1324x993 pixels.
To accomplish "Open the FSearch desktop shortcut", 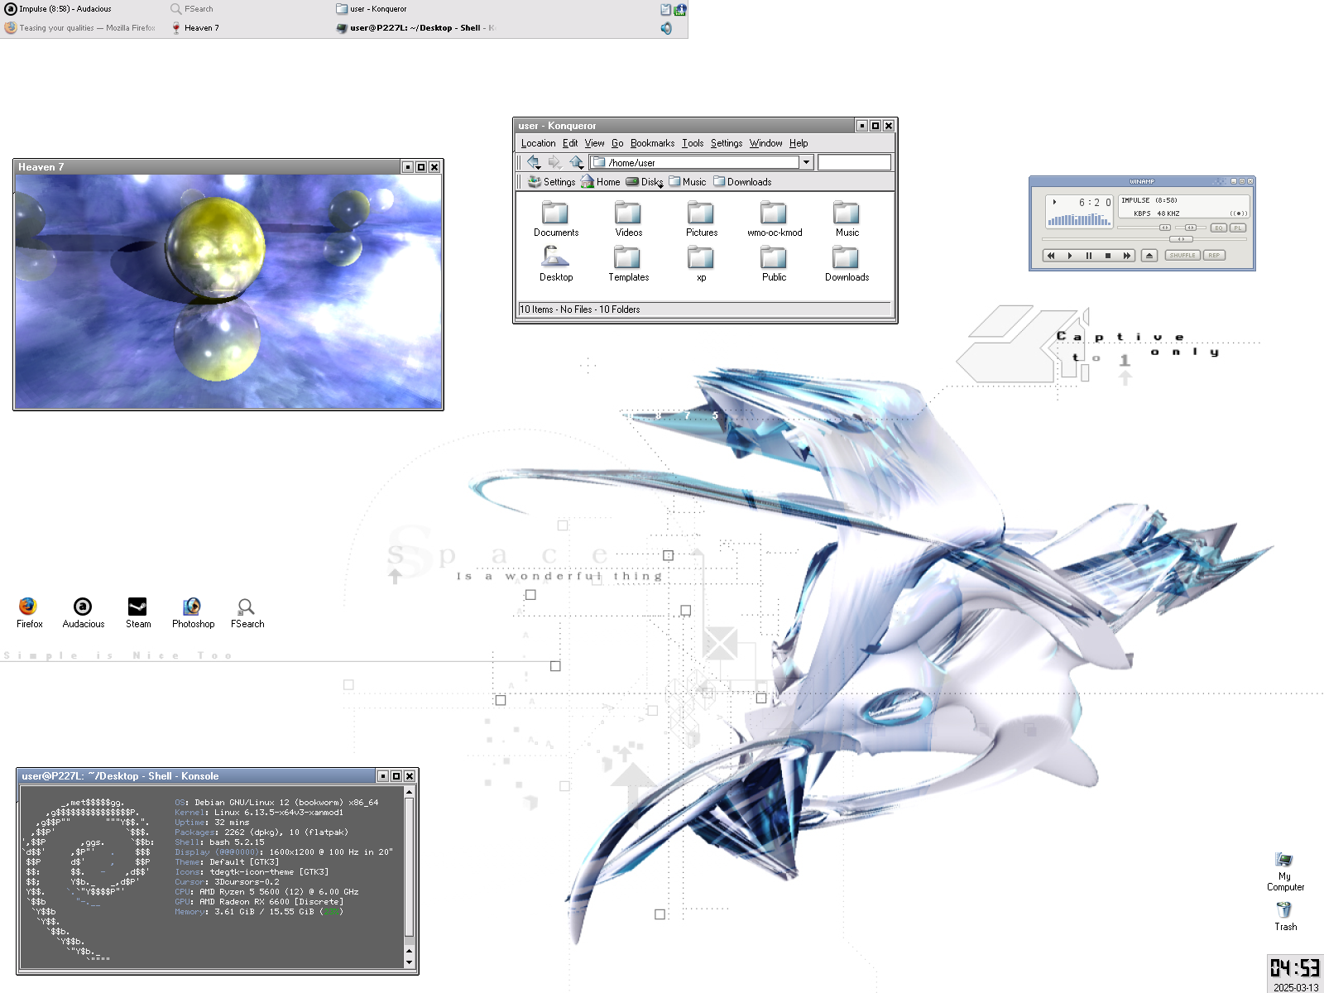I will (246, 607).
